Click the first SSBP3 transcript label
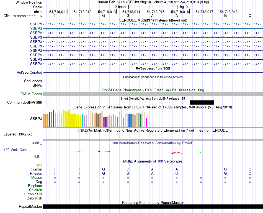263x213 pixels. click(x=36, y=24)
